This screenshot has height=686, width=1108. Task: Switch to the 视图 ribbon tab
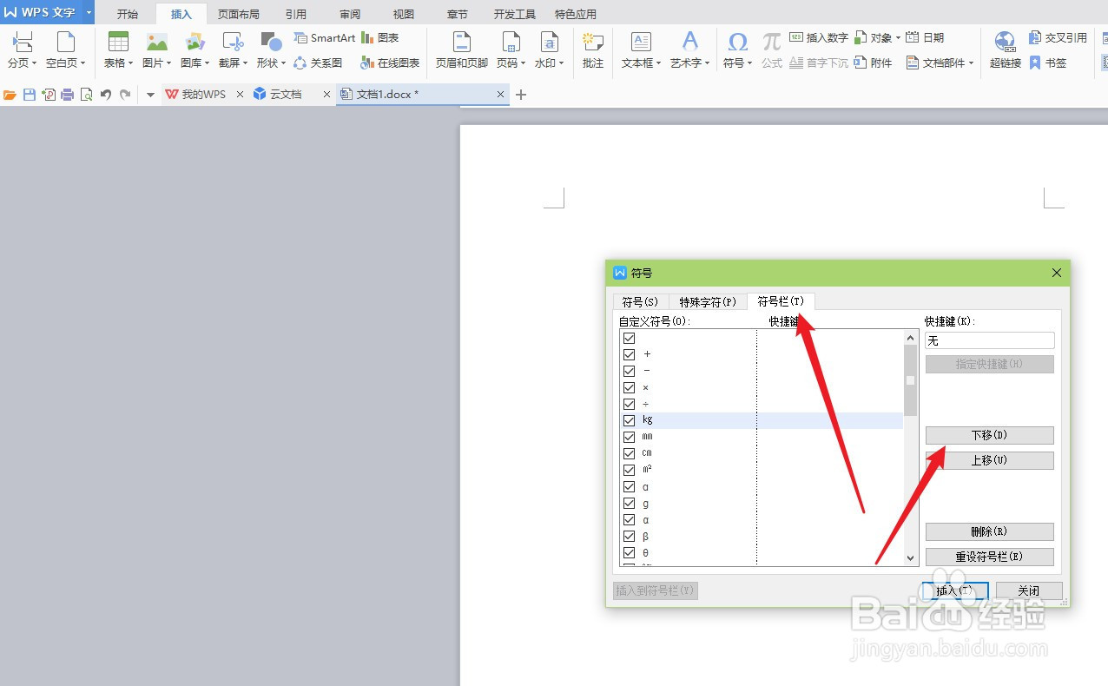[x=404, y=15]
